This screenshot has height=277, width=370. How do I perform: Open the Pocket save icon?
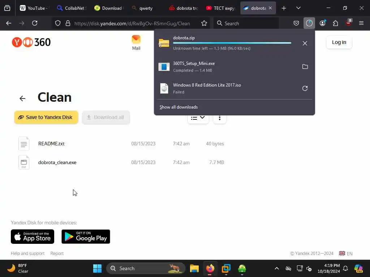[296, 23]
